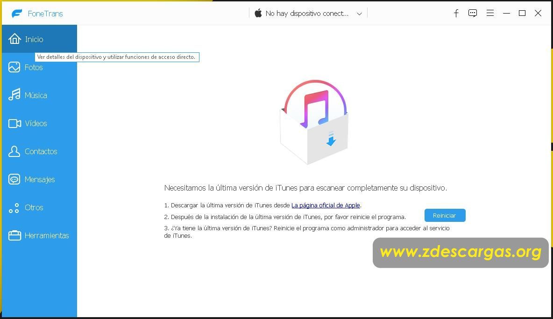Open the Contactos section
The image size is (553, 319).
click(40, 151)
